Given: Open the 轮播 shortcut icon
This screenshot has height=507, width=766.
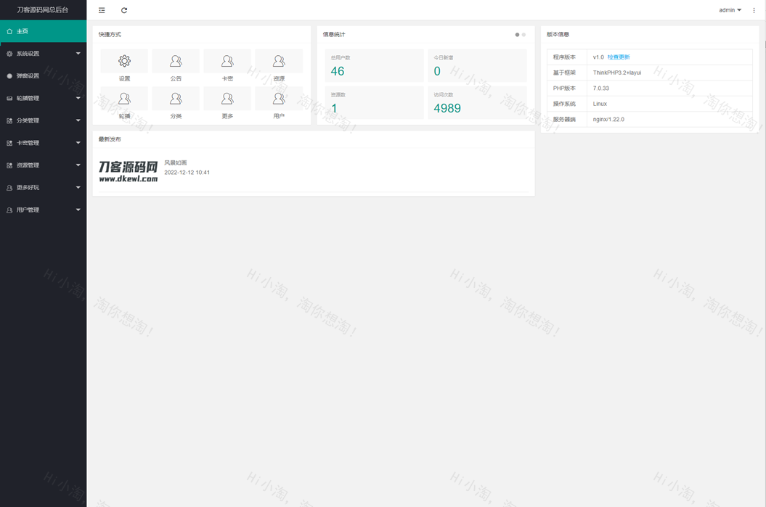Looking at the screenshot, I should click(x=124, y=99).
